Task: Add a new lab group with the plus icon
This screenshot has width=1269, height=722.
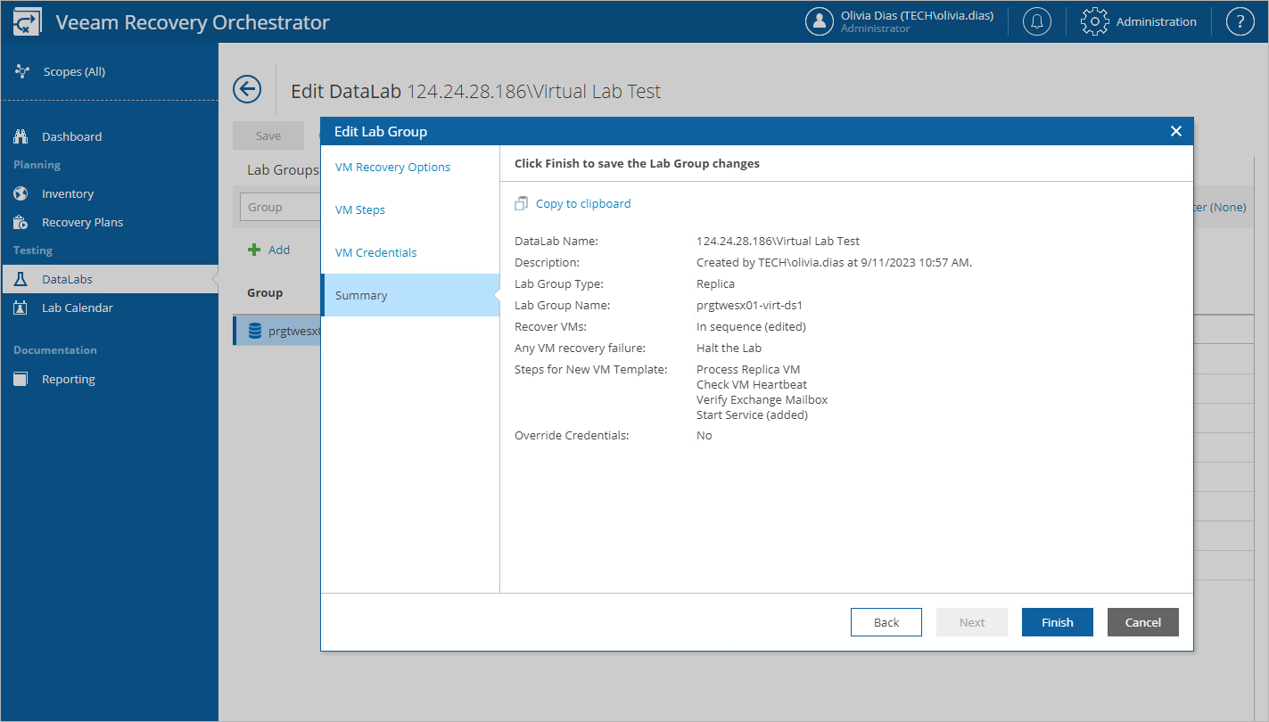Action: pyautogui.click(x=268, y=250)
